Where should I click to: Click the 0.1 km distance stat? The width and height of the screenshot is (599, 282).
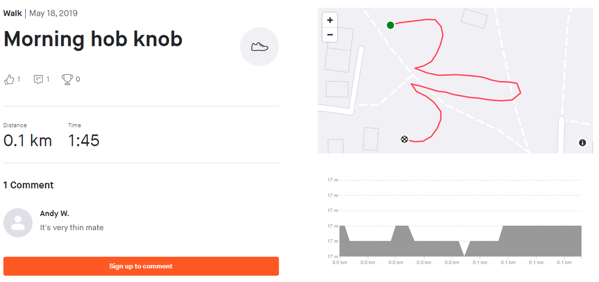pyautogui.click(x=27, y=140)
